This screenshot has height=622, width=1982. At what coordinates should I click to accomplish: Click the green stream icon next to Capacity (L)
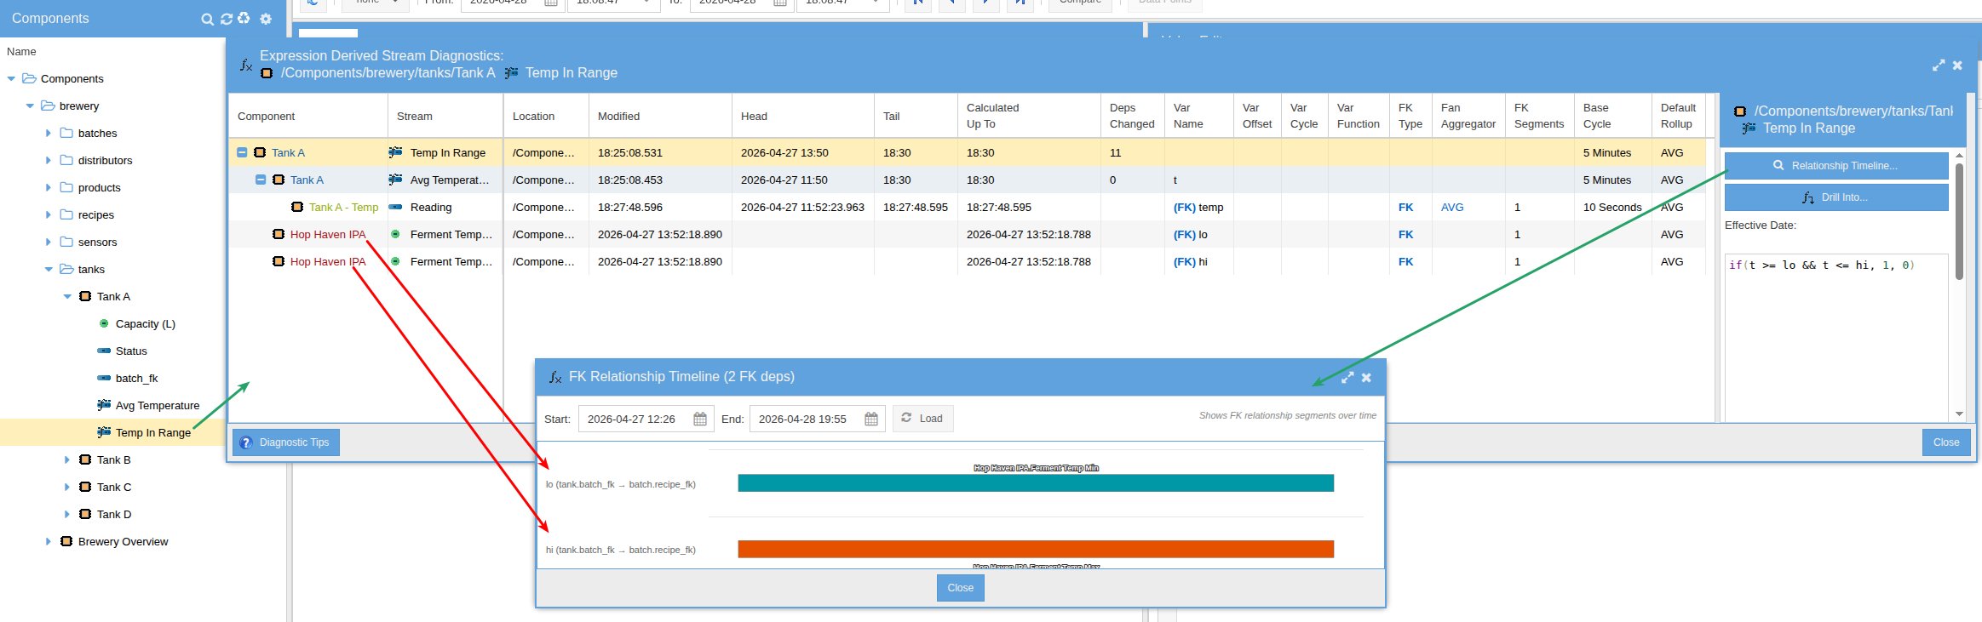tap(104, 323)
